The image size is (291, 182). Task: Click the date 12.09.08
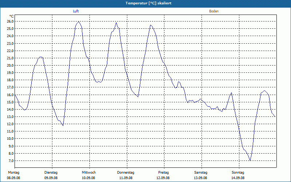(163, 178)
